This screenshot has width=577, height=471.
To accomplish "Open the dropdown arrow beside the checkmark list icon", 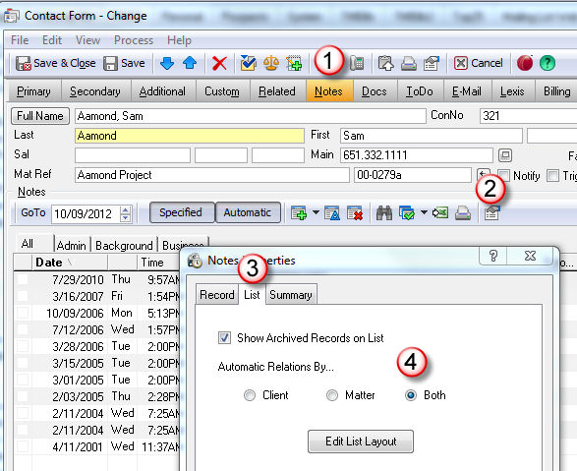I will (424, 212).
